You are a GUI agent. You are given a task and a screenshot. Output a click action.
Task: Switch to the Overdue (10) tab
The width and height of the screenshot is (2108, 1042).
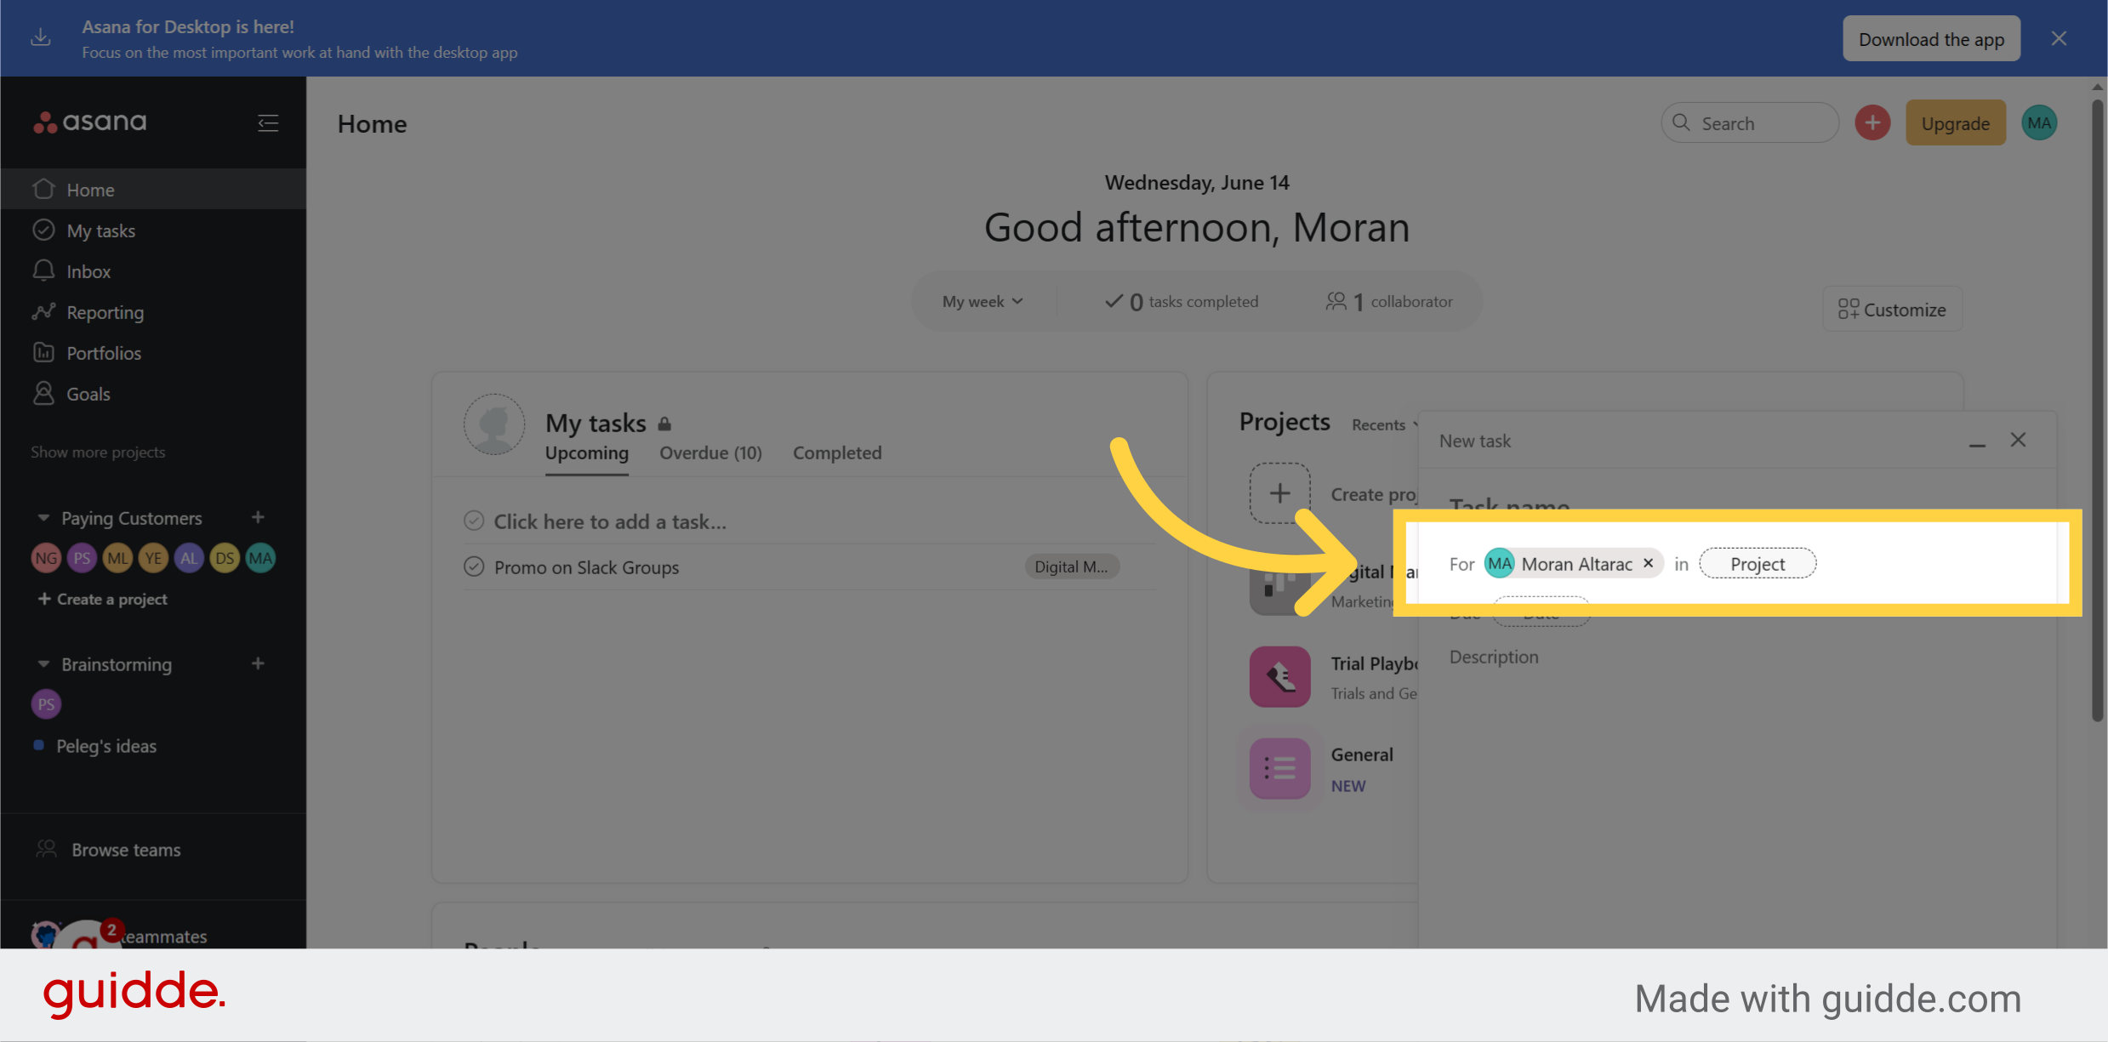coord(710,453)
